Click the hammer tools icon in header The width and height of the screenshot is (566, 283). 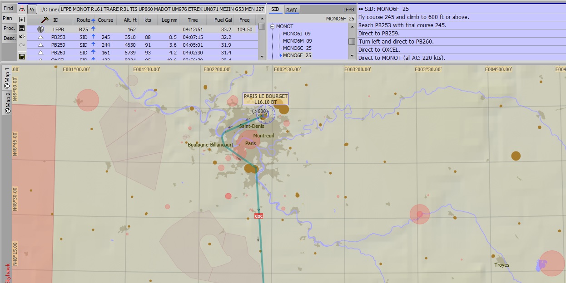tap(45, 20)
